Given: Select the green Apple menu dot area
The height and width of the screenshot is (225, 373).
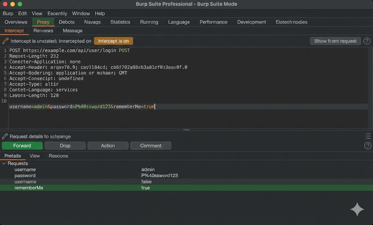Looking at the screenshot, I should (20, 4).
